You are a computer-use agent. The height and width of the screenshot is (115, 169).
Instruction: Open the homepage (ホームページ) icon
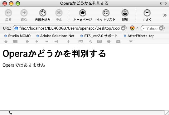[83, 13]
